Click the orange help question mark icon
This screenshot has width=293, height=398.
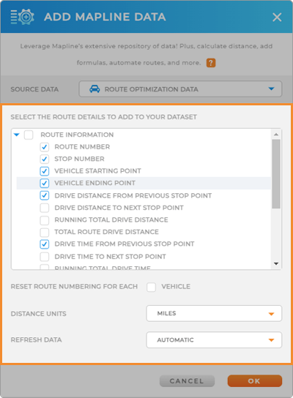[211, 63]
